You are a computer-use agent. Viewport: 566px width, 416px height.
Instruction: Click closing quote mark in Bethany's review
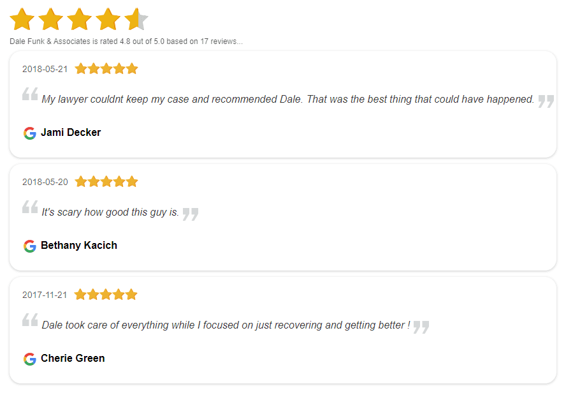point(190,214)
